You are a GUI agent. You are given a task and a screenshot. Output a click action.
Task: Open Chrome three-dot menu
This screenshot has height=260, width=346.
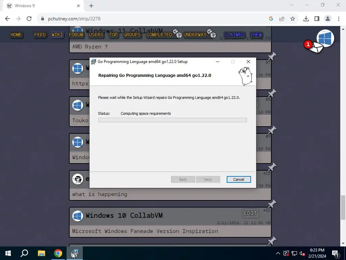click(339, 19)
